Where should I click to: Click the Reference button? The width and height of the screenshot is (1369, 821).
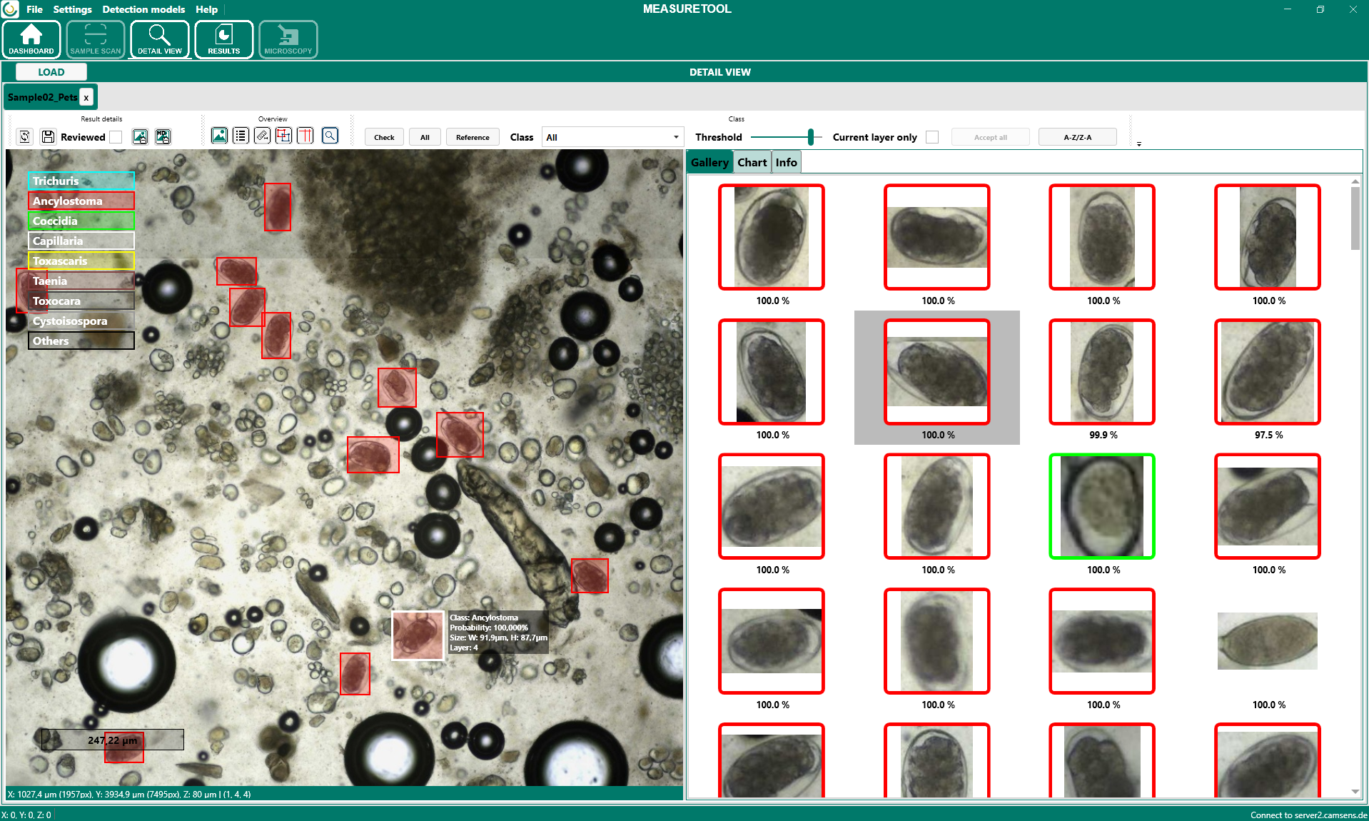(x=472, y=137)
